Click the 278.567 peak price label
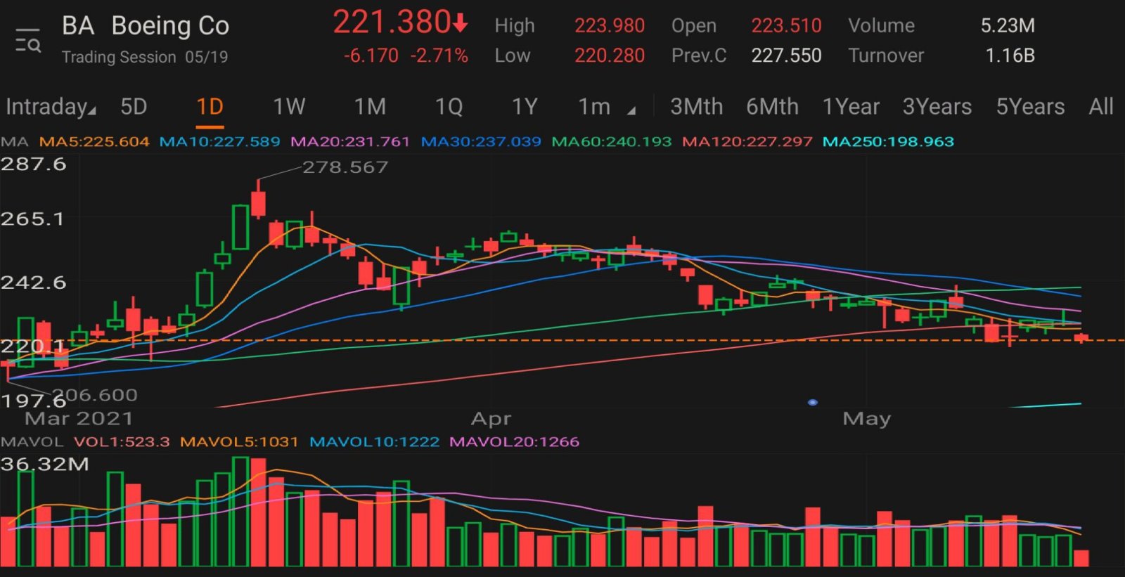The width and height of the screenshot is (1125, 577). [345, 167]
